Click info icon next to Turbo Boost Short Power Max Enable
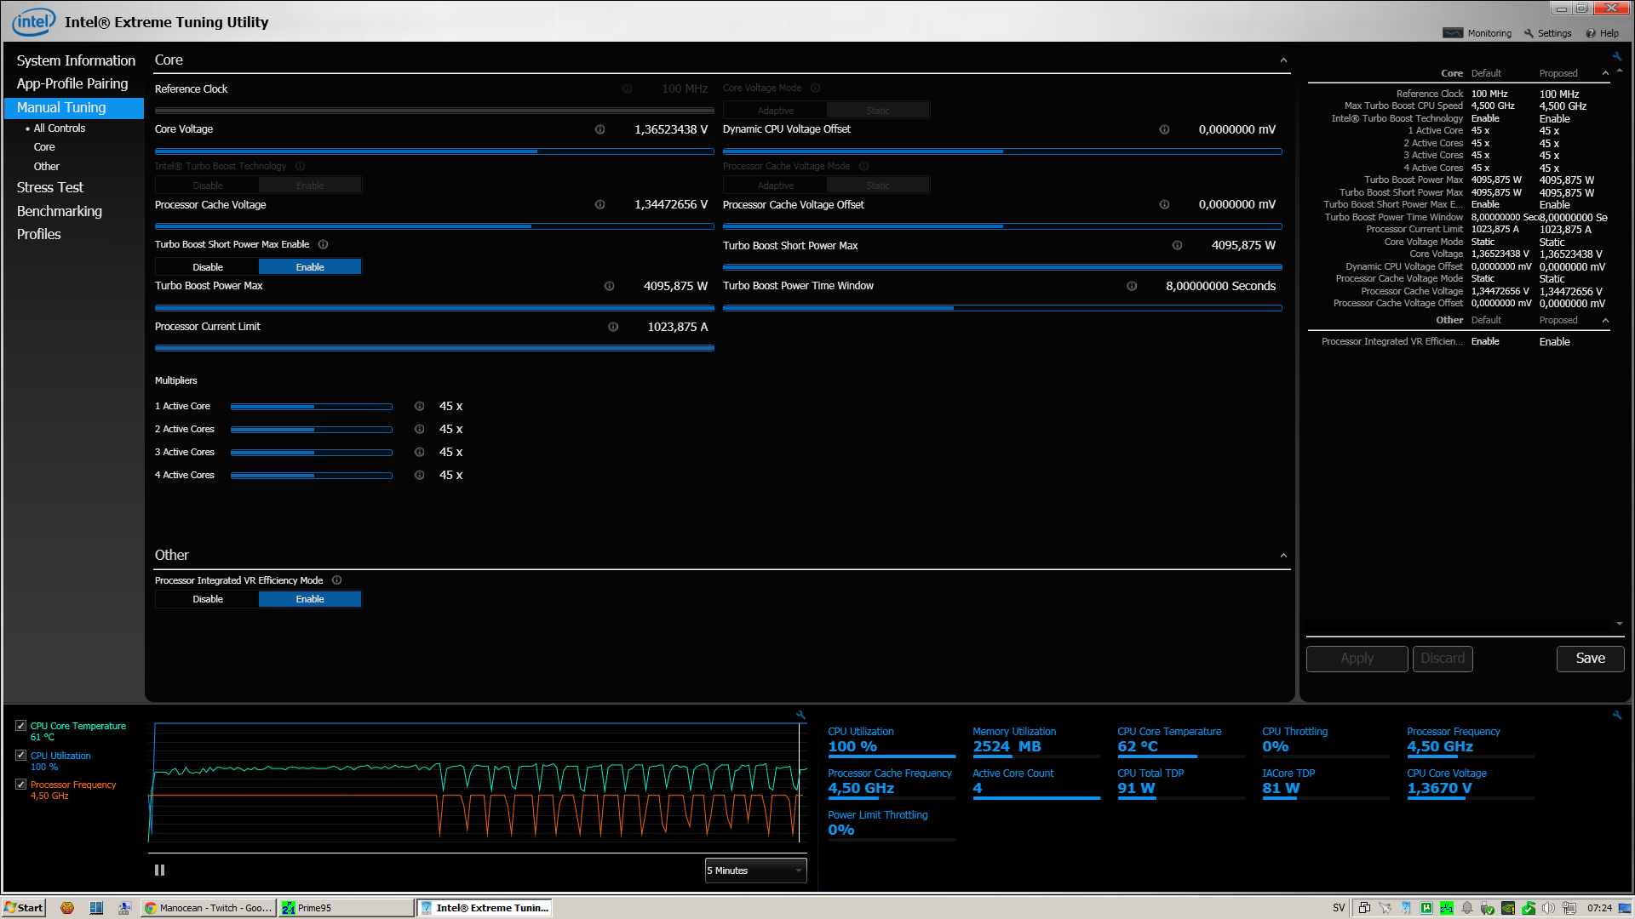Image resolution: width=1635 pixels, height=919 pixels. (x=323, y=244)
